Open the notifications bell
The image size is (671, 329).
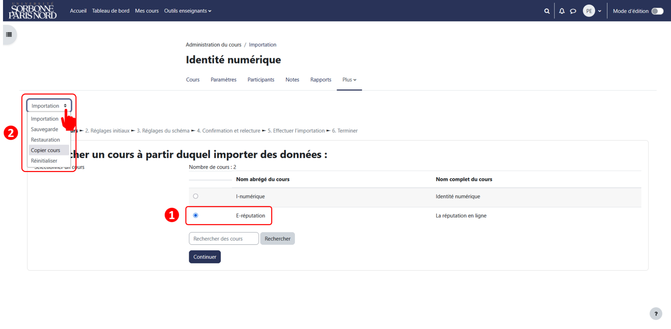coord(562,11)
